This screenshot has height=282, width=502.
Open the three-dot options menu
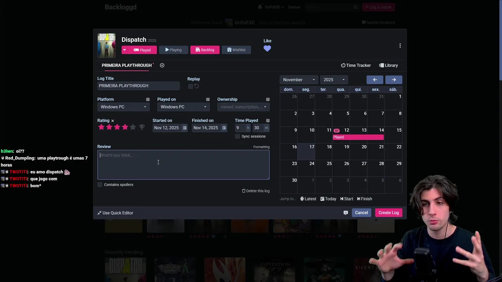400,46
